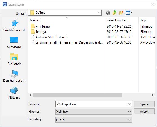The height and width of the screenshot is (127, 157).
Task: Click the horizontal scrollbar right arrow
Action: [x=152, y=95]
